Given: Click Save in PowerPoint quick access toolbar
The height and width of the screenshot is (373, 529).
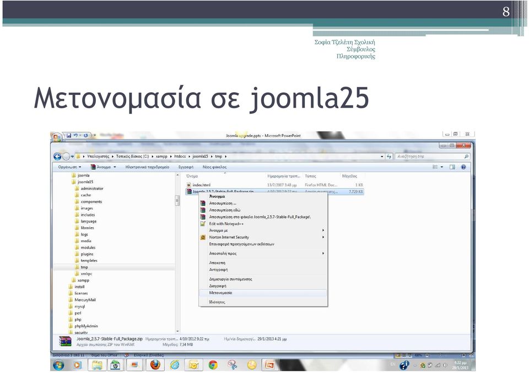Looking at the screenshot, I should (69, 136).
